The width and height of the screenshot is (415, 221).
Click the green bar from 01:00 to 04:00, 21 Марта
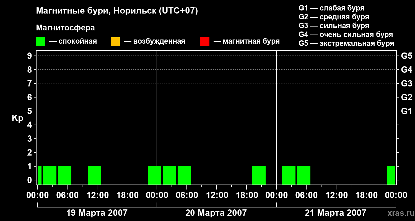(x=289, y=175)
